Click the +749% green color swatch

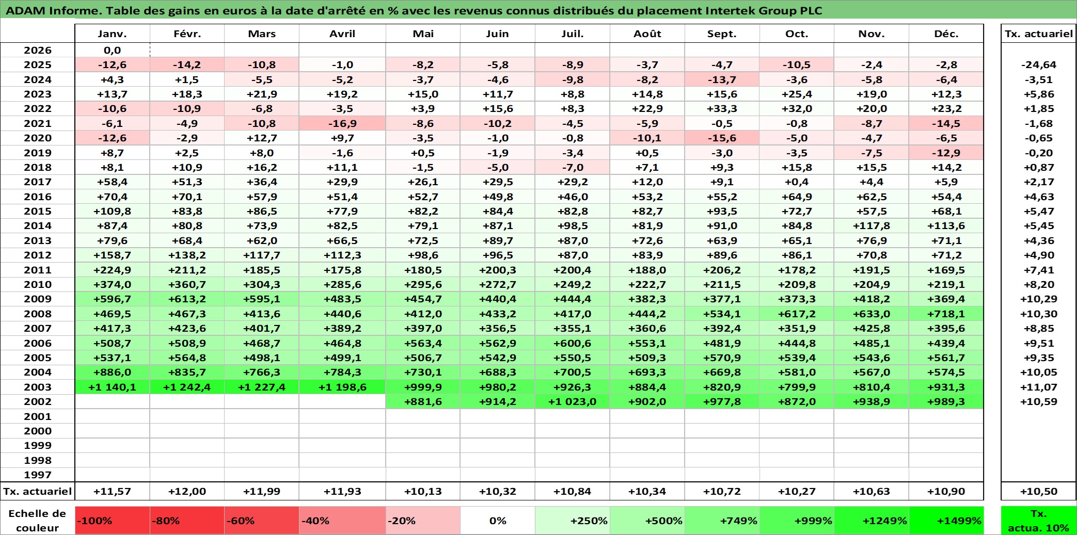coord(722,521)
